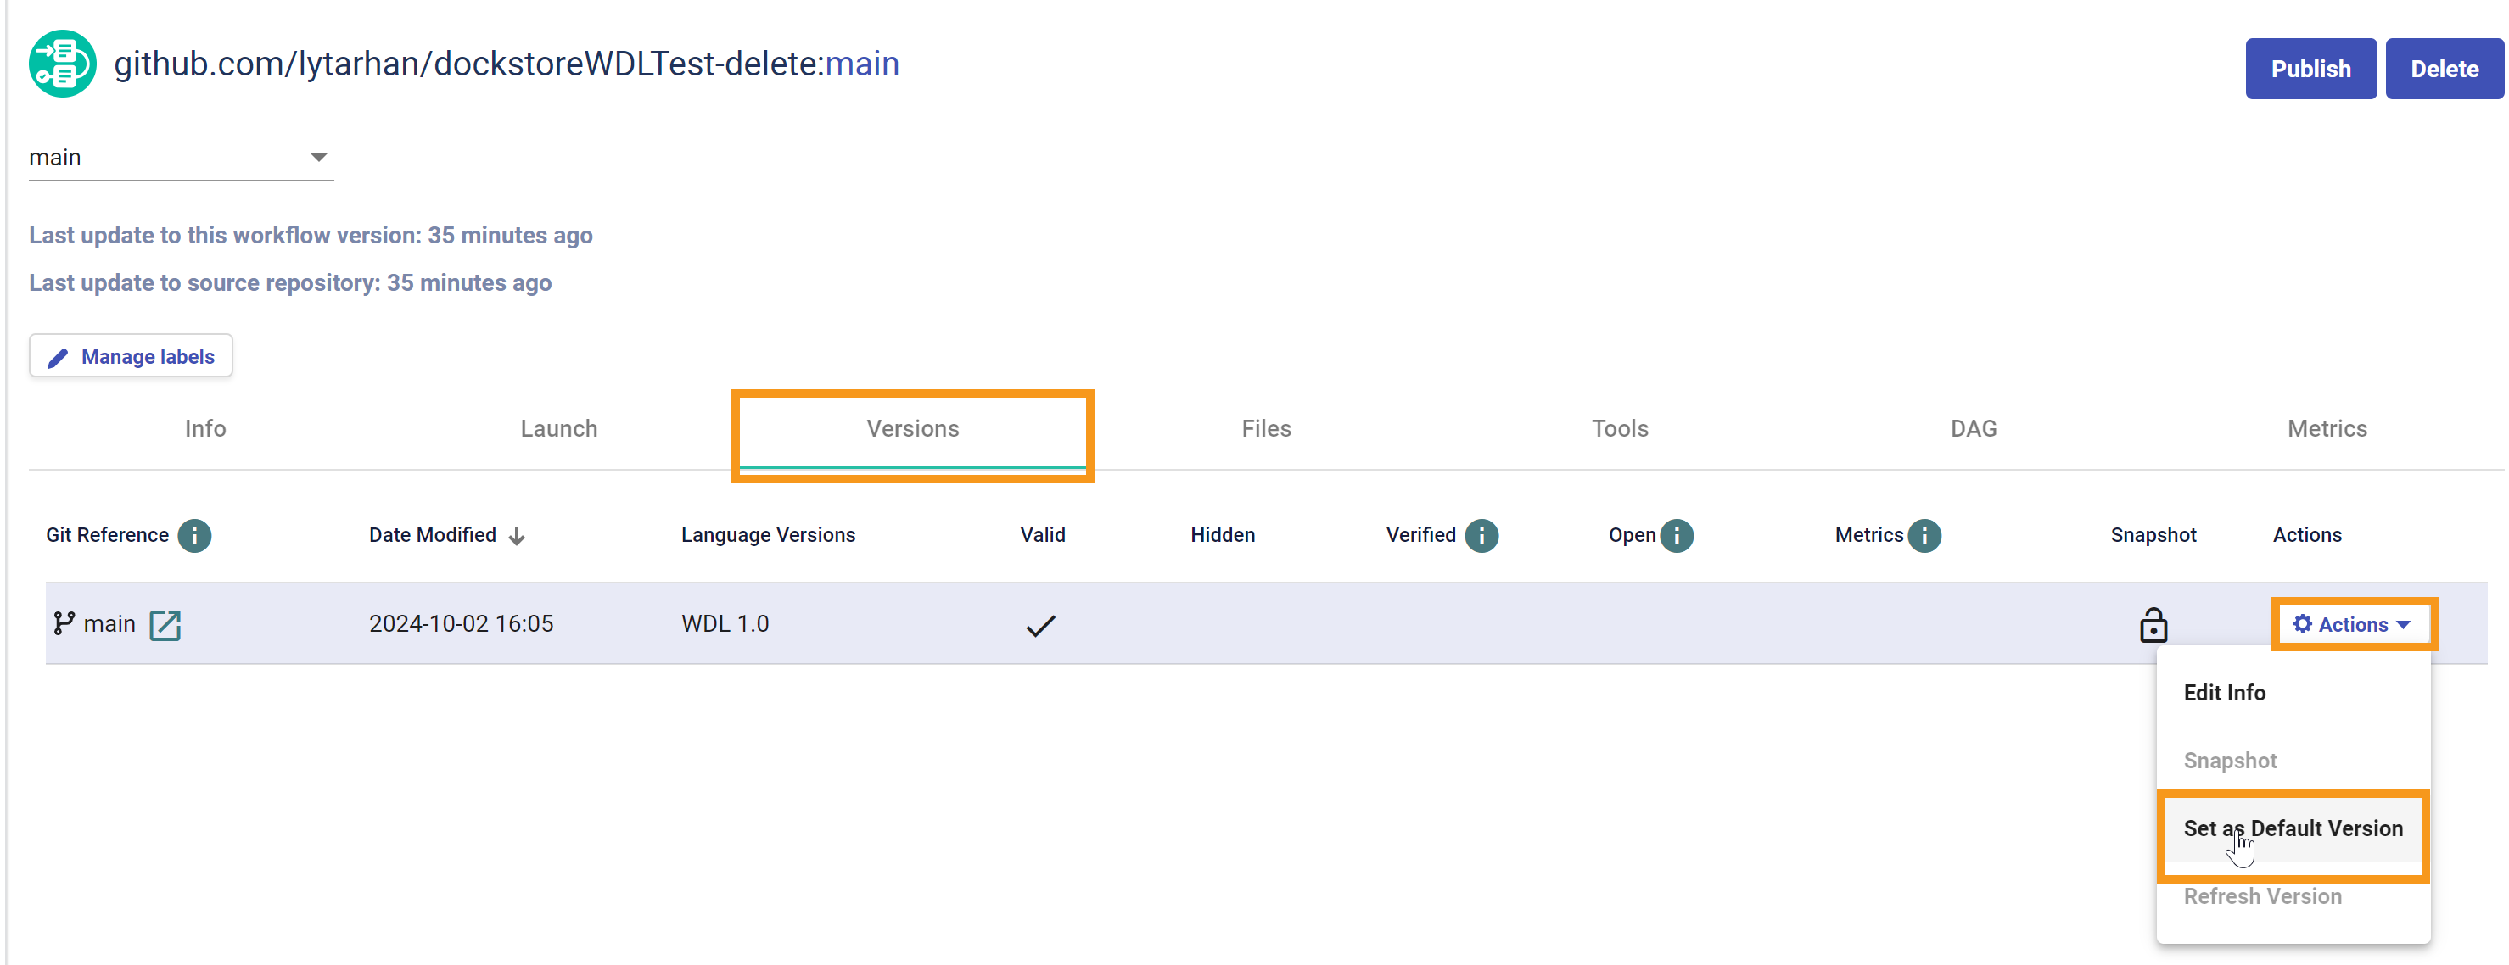Click the Metrics column info icon

(x=1924, y=536)
